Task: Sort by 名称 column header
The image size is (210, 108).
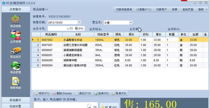Action: 78,35
